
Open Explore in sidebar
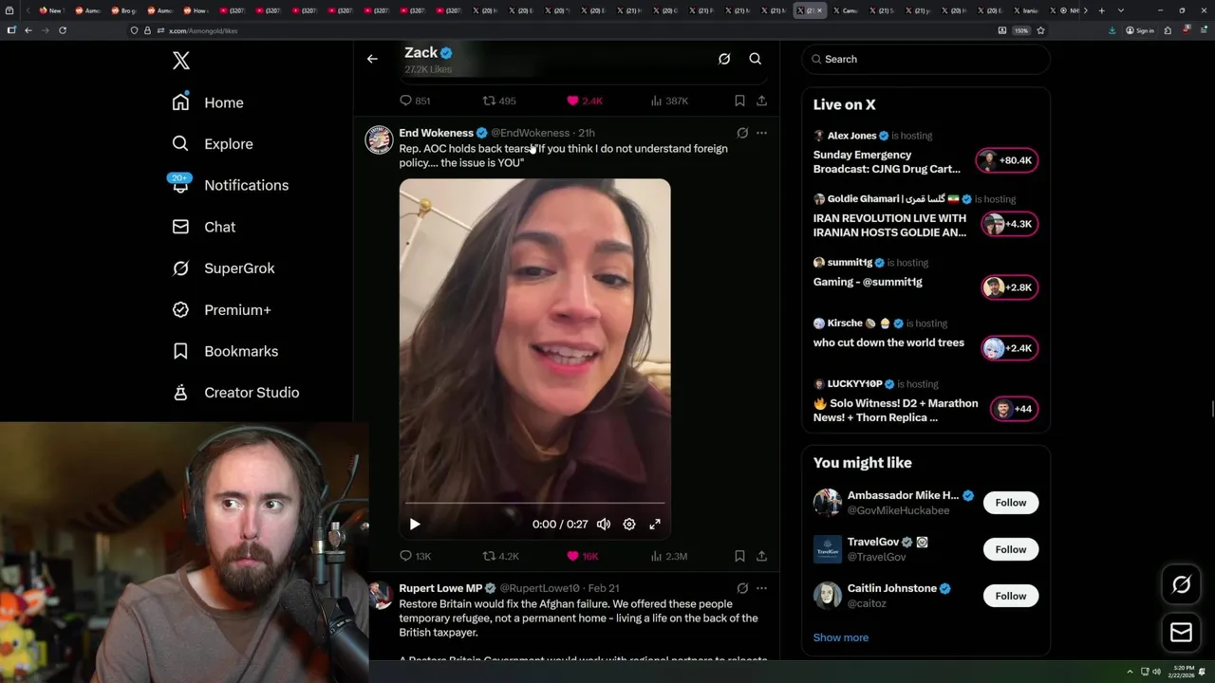[x=213, y=144]
